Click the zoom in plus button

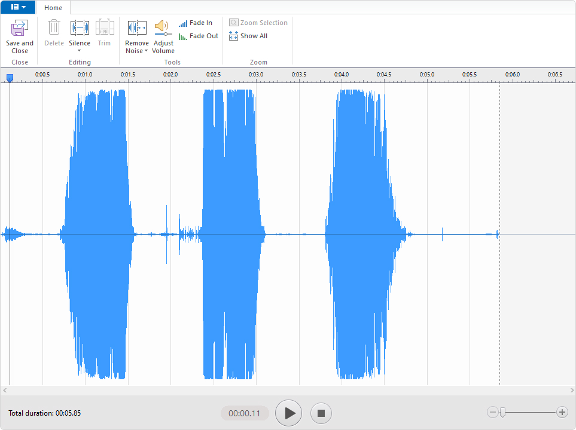pyautogui.click(x=562, y=412)
